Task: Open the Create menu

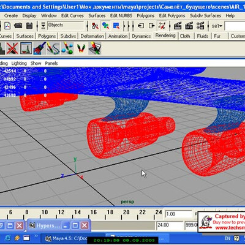Action: coord(11,16)
